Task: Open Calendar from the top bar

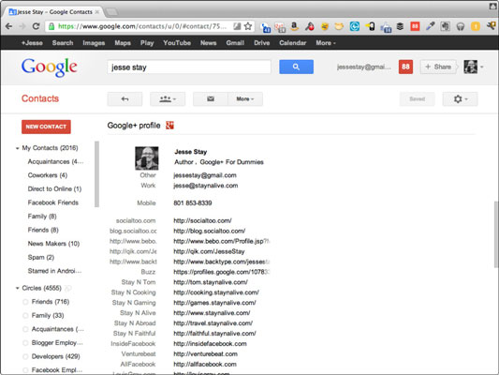Action: coord(292,43)
